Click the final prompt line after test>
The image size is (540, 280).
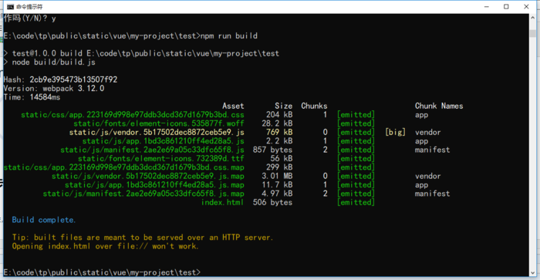102,272
